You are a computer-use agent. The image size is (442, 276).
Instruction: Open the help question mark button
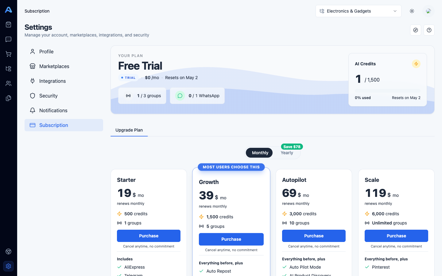(x=429, y=30)
